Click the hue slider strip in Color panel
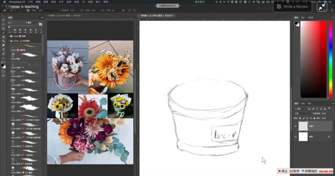This screenshot has height=176, width=335. (x=331, y=59)
